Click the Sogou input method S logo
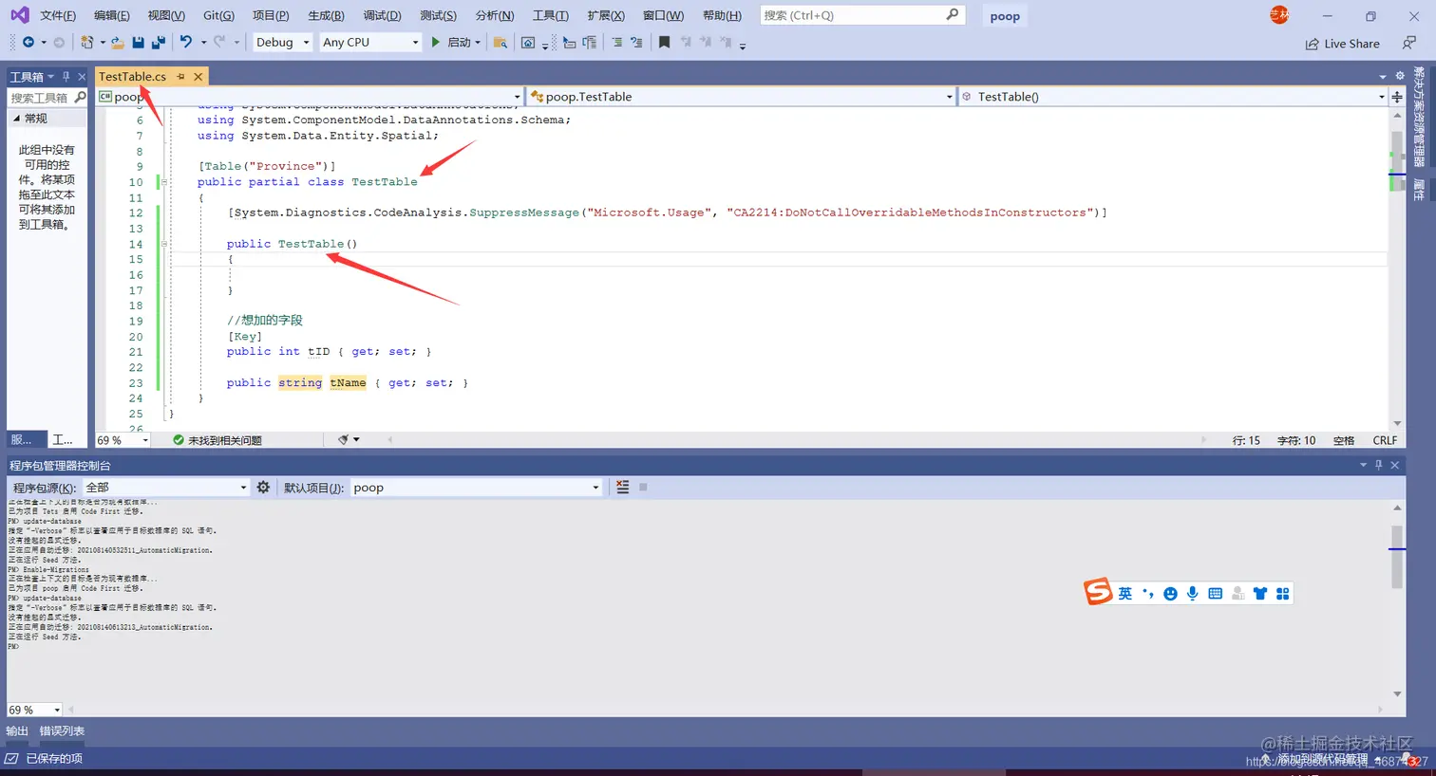This screenshot has height=776, width=1436. point(1098,591)
